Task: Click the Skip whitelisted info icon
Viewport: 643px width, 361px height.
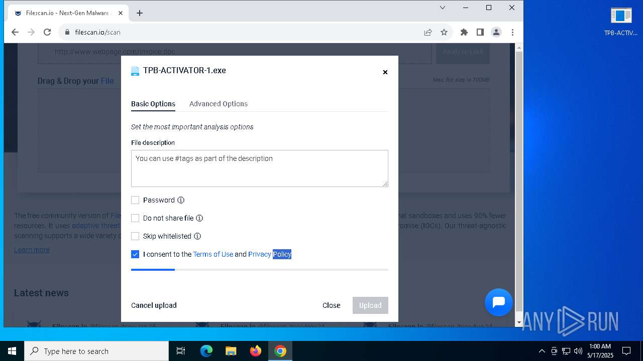Action: pyautogui.click(x=197, y=236)
